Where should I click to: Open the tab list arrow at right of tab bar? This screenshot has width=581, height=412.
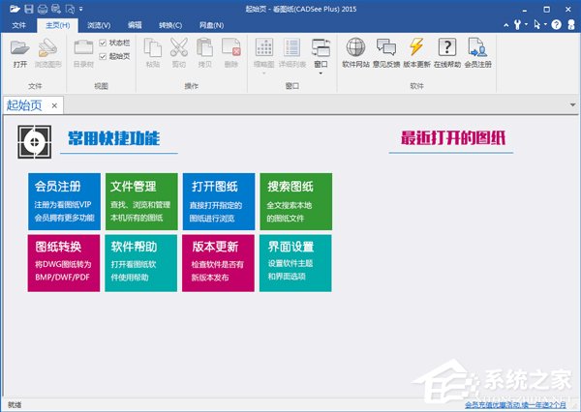coord(573,105)
